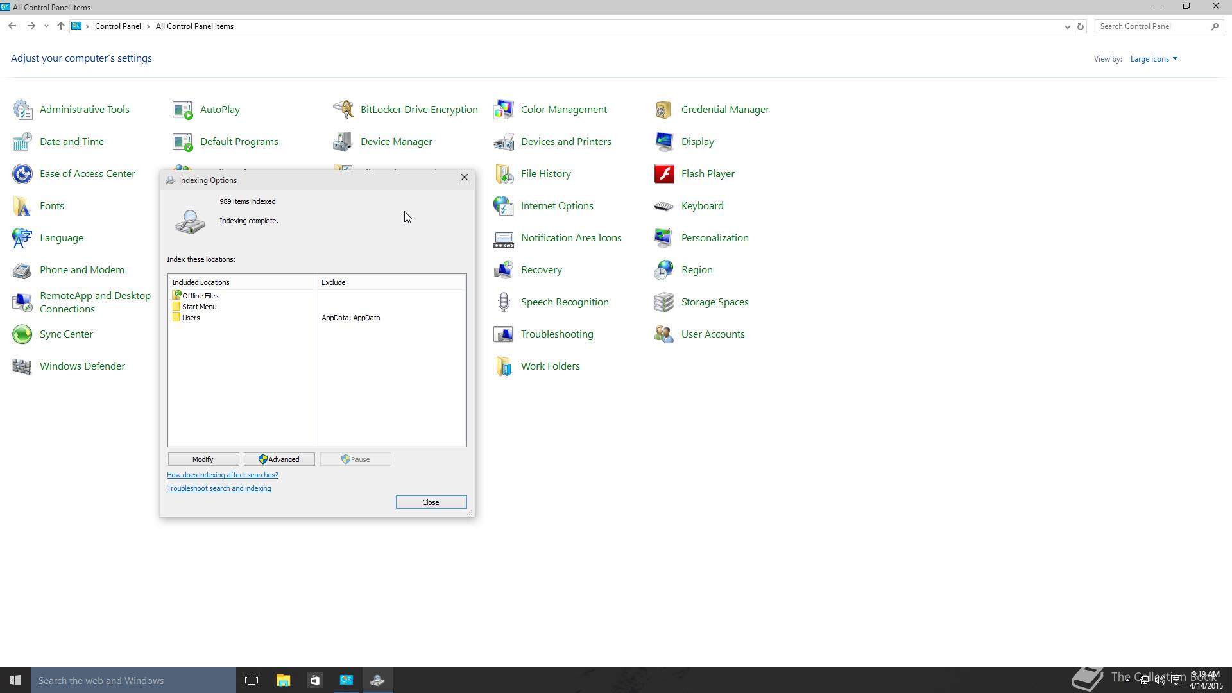
Task: Open Language settings icon
Action: pos(22,238)
